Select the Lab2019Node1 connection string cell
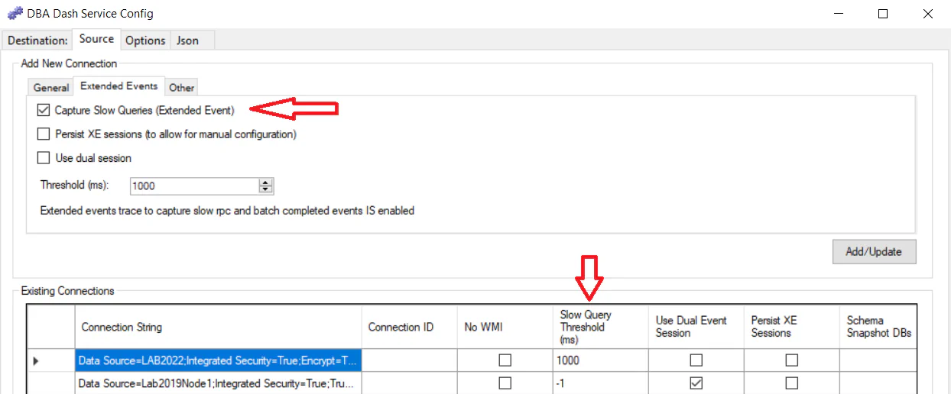The width and height of the screenshot is (951, 394). [x=218, y=383]
